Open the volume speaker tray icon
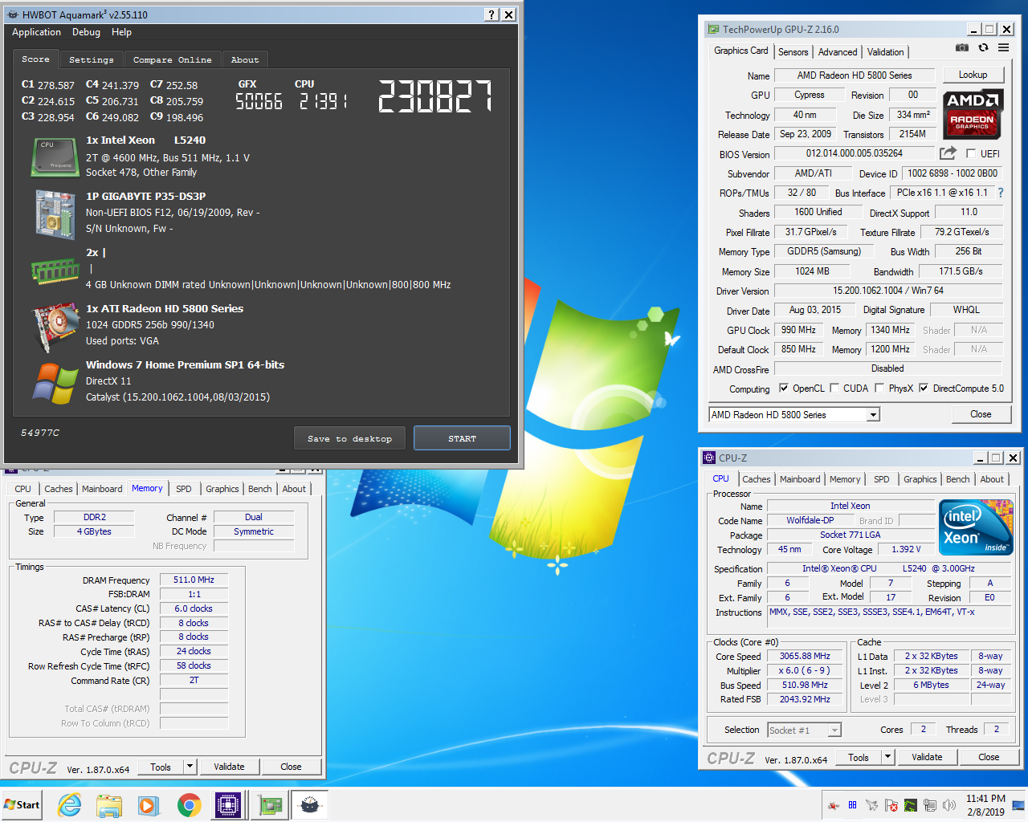Image resolution: width=1028 pixels, height=822 pixels. pyautogui.click(x=949, y=805)
